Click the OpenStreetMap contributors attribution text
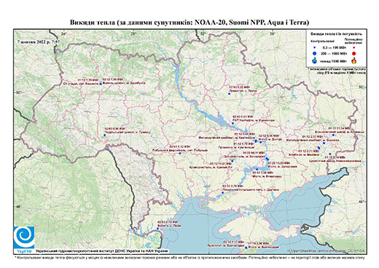This screenshot has height=268, width=379. (326, 251)
